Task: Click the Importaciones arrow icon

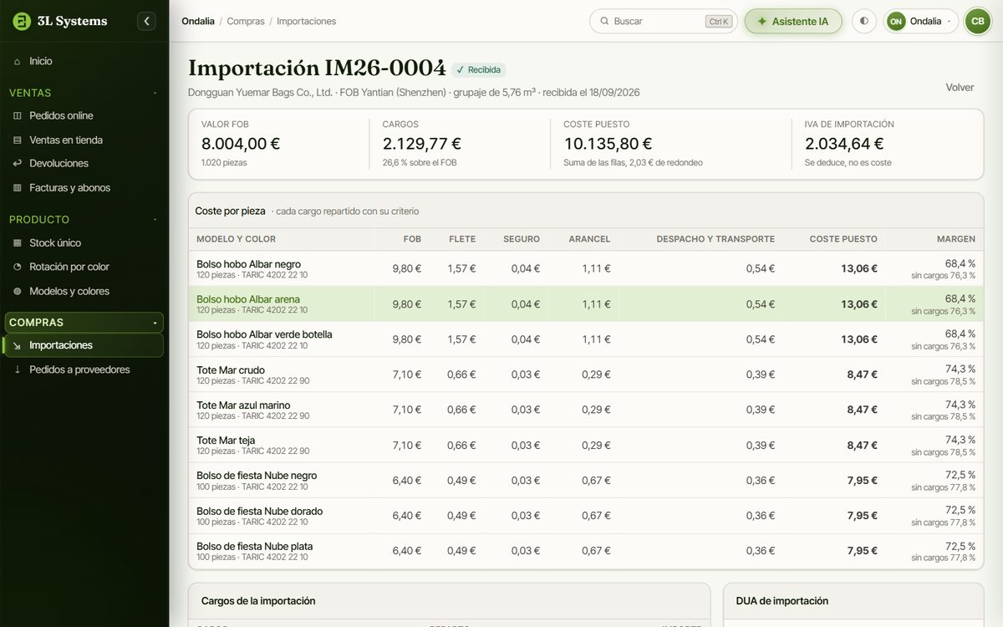Action: pyautogui.click(x=18, y=345)
